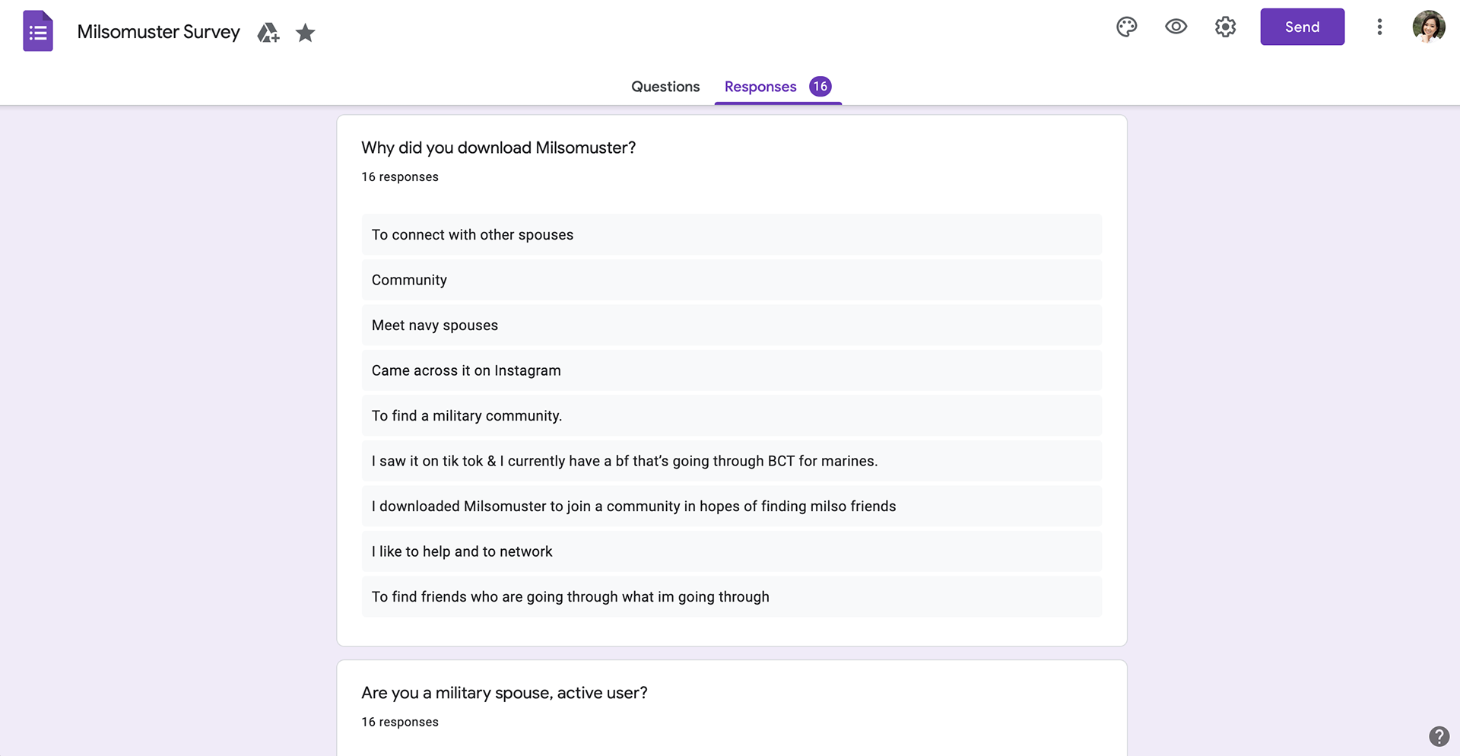Click the 'Are you a military spouse' question heading
Viewport: 1460px width, 756px height.
[504, 693]
